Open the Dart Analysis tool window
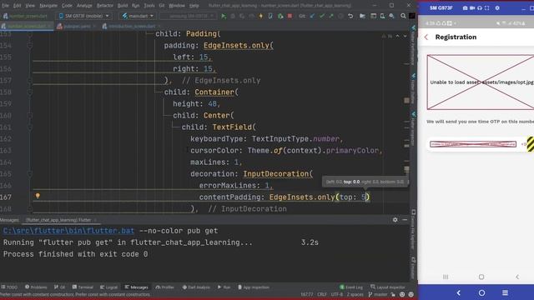This screenshot has width=534, height=300. click(x=196, y=287)
